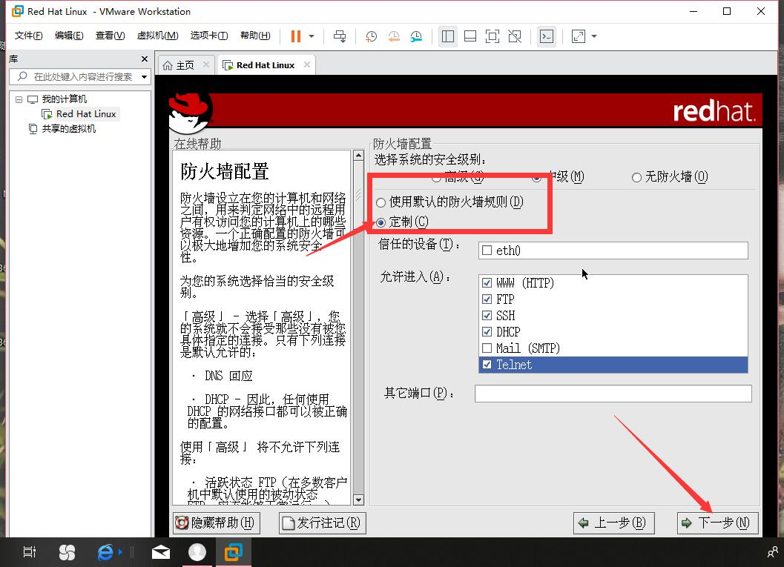Open the snapshot manager

[416, 36]
